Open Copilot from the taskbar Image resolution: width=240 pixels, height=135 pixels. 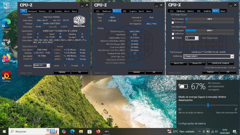tap(64, 131)
